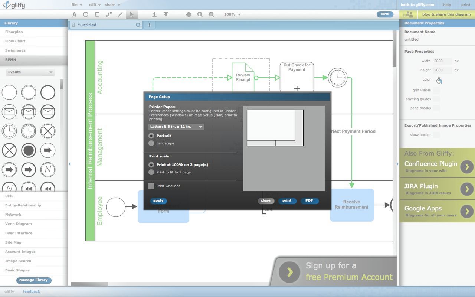Open the feedback link in footer
475x297 pixels.
pos(32,291)
